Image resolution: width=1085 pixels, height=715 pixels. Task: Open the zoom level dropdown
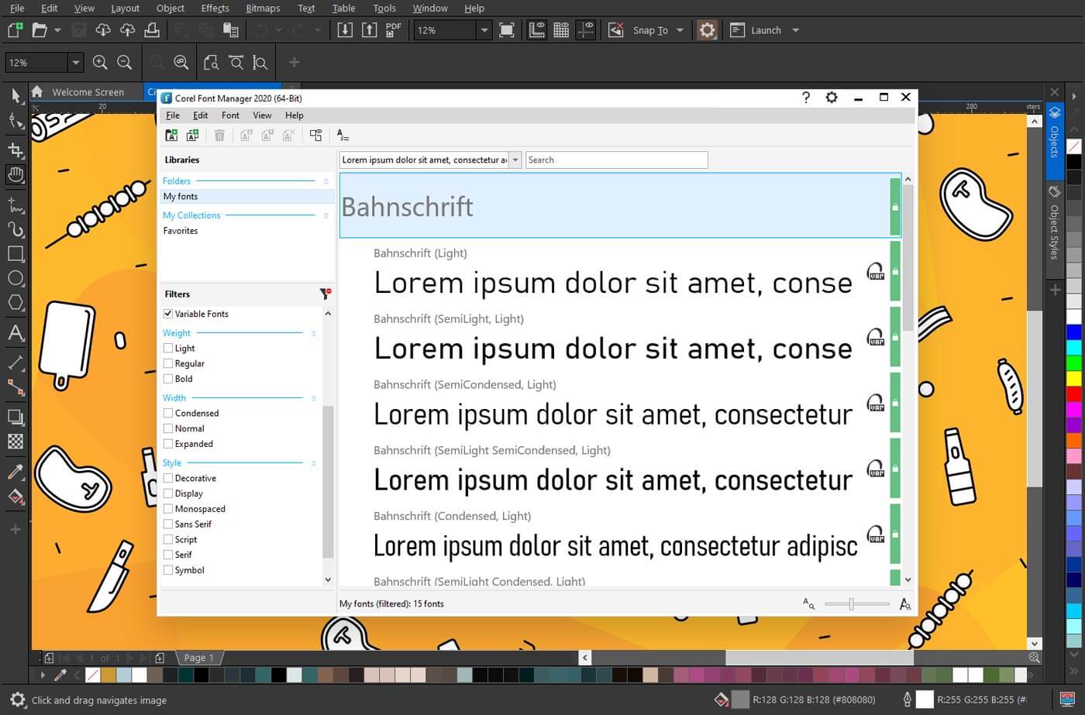484,29
